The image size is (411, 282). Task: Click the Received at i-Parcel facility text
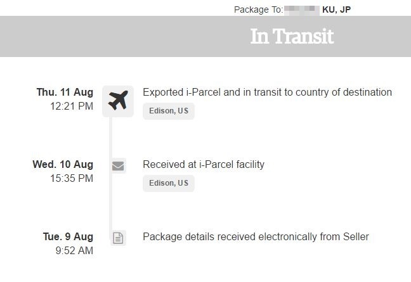point(203,165)
